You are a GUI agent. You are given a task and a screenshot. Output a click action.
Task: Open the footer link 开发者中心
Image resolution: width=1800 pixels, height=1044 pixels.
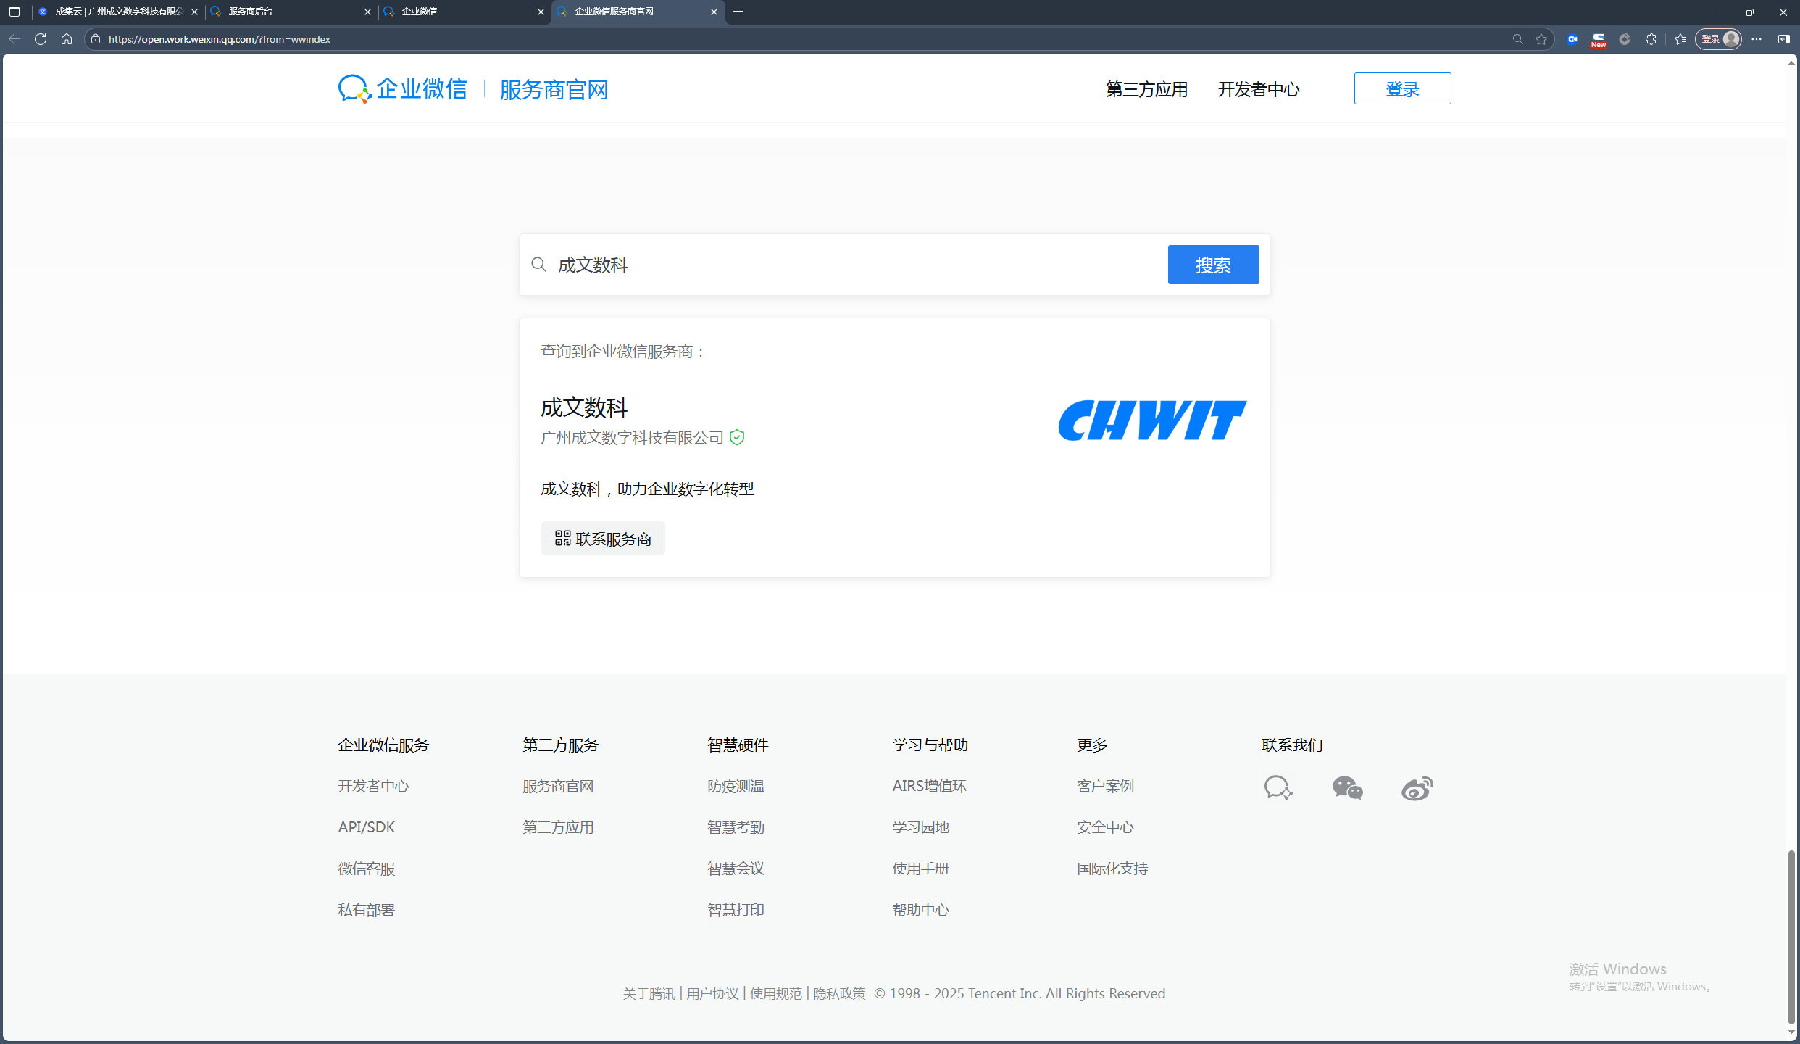(373, 786)
